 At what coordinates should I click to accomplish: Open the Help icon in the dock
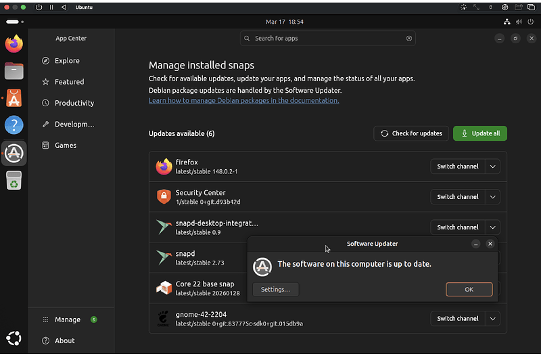(14, 125)
